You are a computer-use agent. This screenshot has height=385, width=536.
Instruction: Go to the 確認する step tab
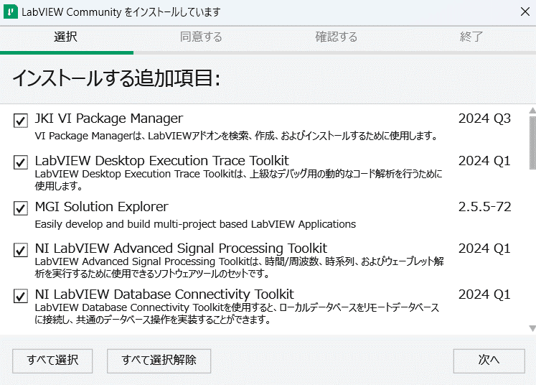(336, 37)
